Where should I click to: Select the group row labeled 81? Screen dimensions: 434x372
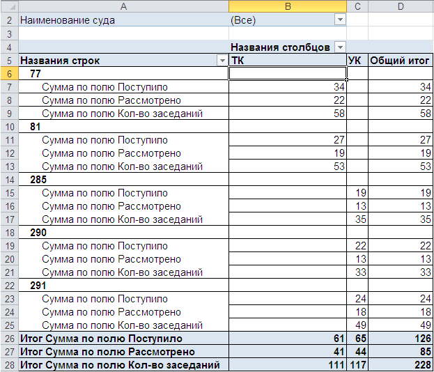[x=124, y=127]
